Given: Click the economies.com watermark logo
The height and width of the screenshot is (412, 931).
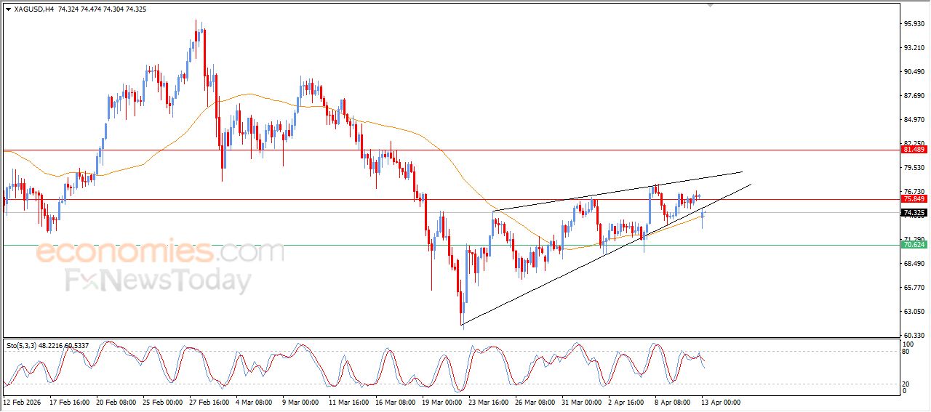Looking at the screenshot, I should [x=160, y=252].
